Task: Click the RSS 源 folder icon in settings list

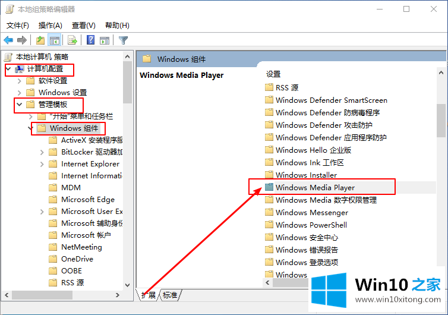Action: point(269,87)
